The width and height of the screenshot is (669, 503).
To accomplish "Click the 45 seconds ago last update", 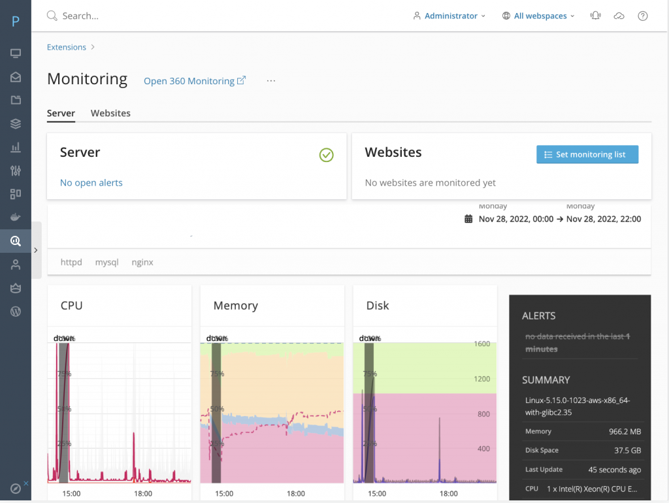I will pos(614,469).
